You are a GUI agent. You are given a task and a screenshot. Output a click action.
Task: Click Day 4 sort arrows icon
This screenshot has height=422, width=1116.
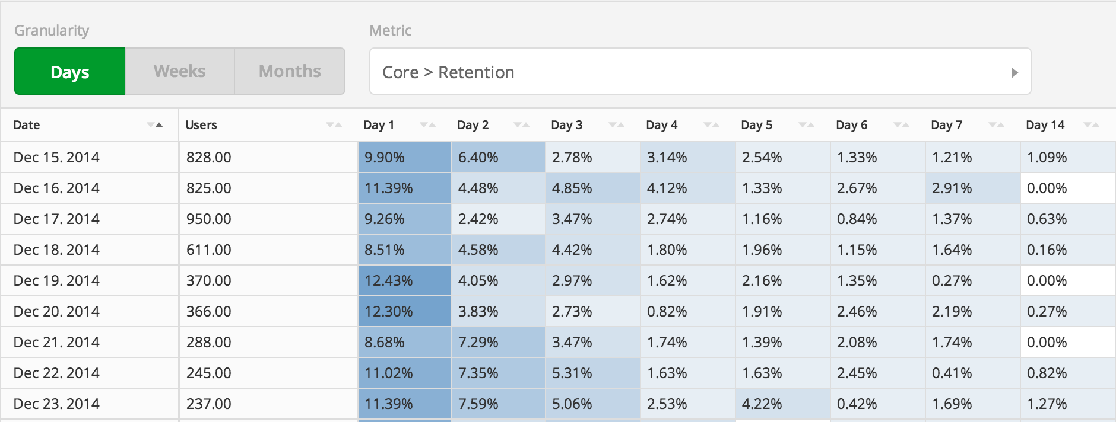(x=712, y=125)
